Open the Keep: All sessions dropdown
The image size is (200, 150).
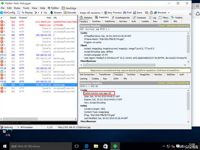91,12
